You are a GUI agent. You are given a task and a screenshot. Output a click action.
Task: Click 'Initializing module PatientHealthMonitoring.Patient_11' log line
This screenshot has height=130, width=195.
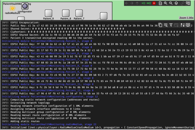[x=48, y=84]
